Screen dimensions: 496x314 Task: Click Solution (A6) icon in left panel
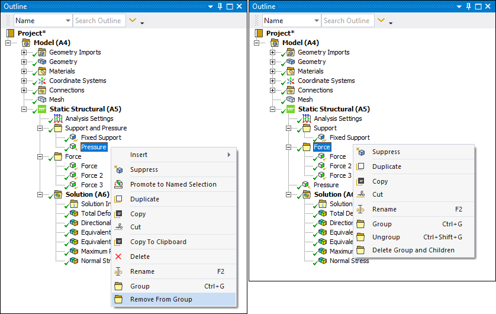58,194
